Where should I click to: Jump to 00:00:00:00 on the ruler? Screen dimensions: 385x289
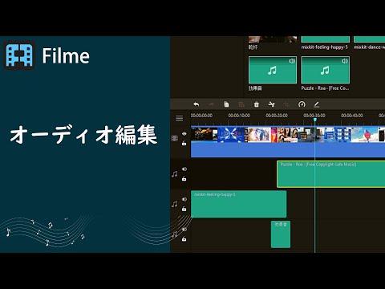(x=201, y=116)
